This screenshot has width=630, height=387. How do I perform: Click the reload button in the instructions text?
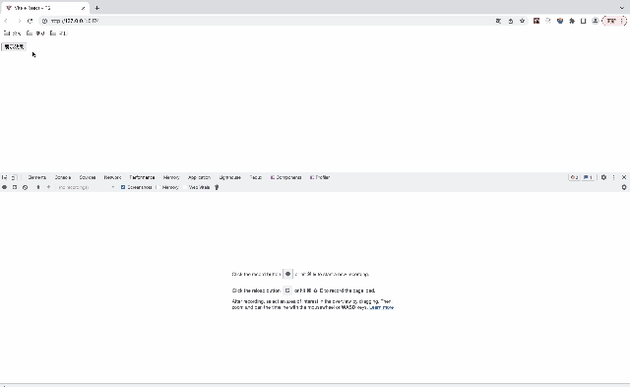(x=287, y=290)
